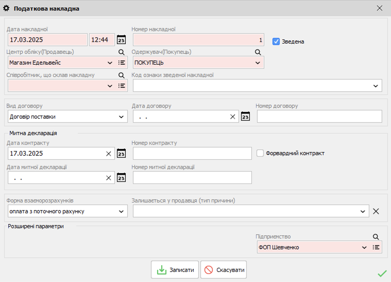Click search icon above Одержувач(Покупець) field

pos(258,52)
